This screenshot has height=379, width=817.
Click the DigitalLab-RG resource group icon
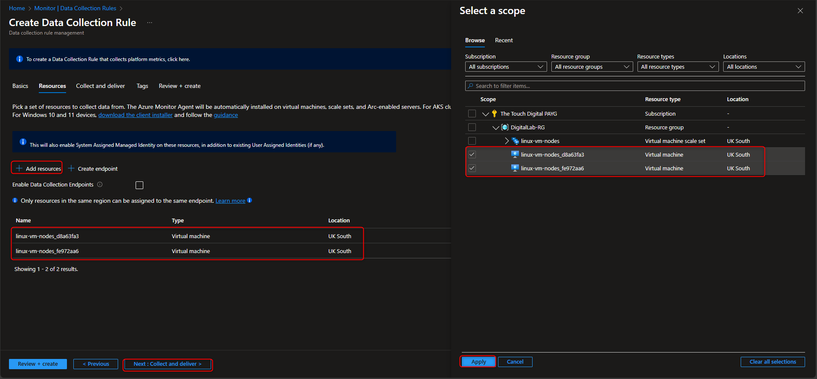[x=505, y=127]
